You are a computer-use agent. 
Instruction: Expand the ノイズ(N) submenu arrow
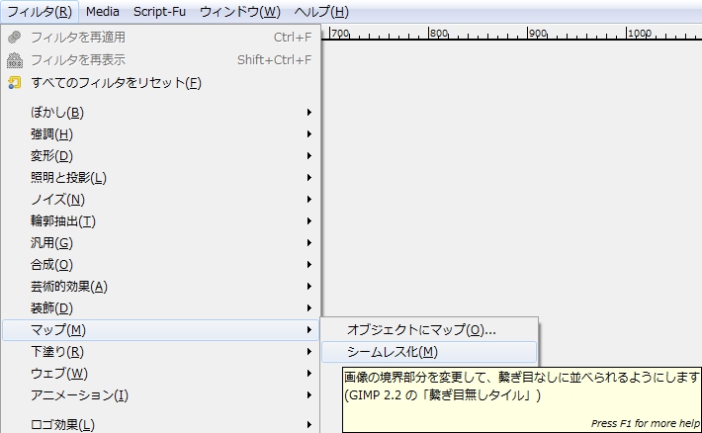tap(308, 200)
